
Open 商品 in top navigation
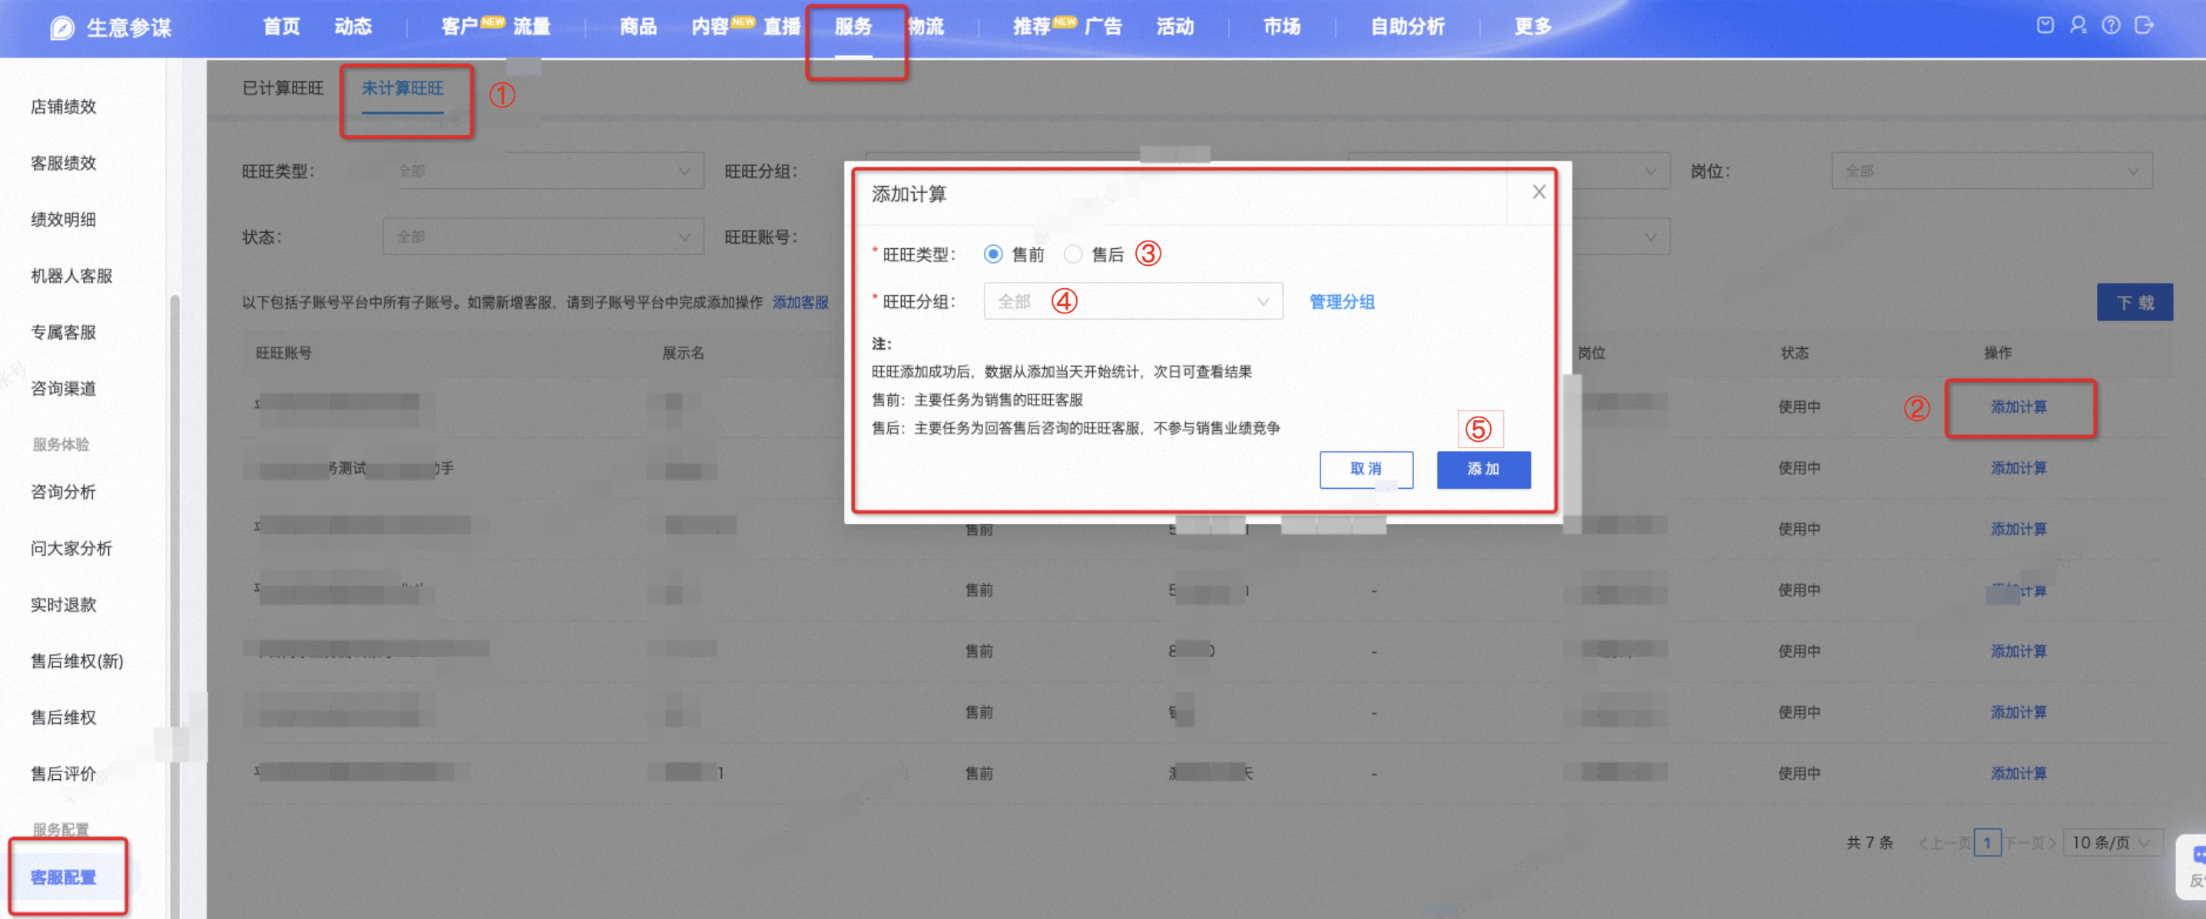(x=638, y=27)
